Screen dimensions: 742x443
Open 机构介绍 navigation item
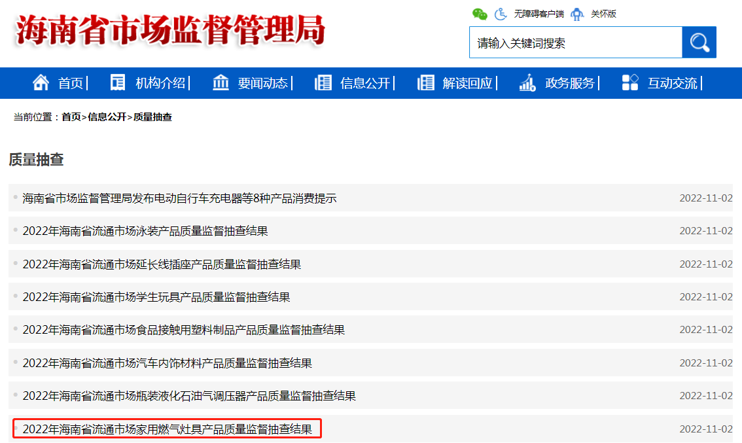(160, 83)
